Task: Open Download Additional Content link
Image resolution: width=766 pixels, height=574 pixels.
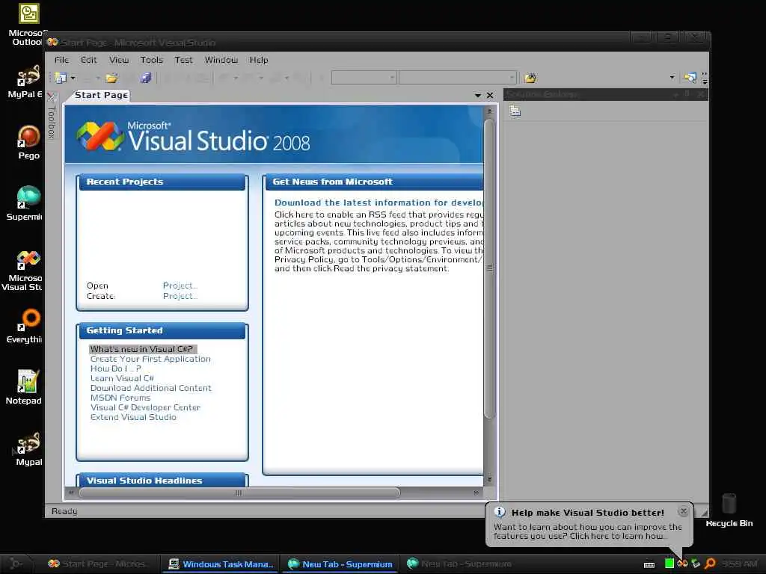Action: coord(151,388)
